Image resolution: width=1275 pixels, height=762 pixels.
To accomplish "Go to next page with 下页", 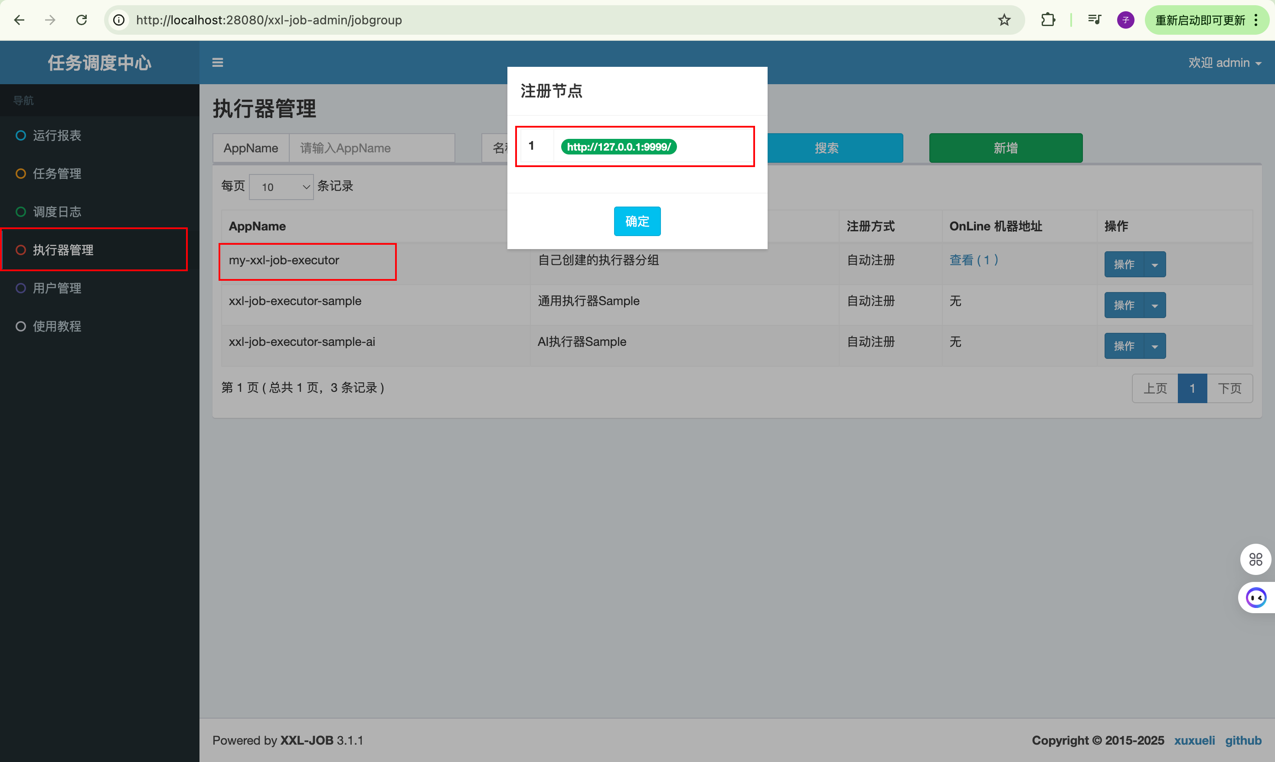I will pos(1230,388).
